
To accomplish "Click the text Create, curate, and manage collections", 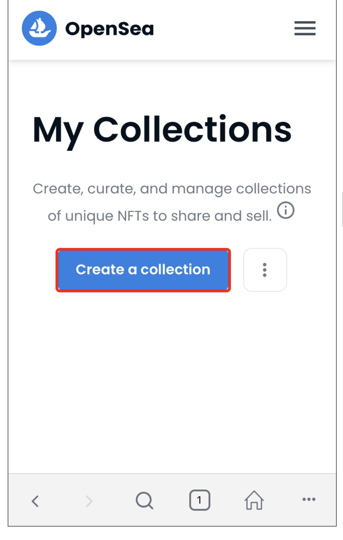I will [x=172, y=189].
